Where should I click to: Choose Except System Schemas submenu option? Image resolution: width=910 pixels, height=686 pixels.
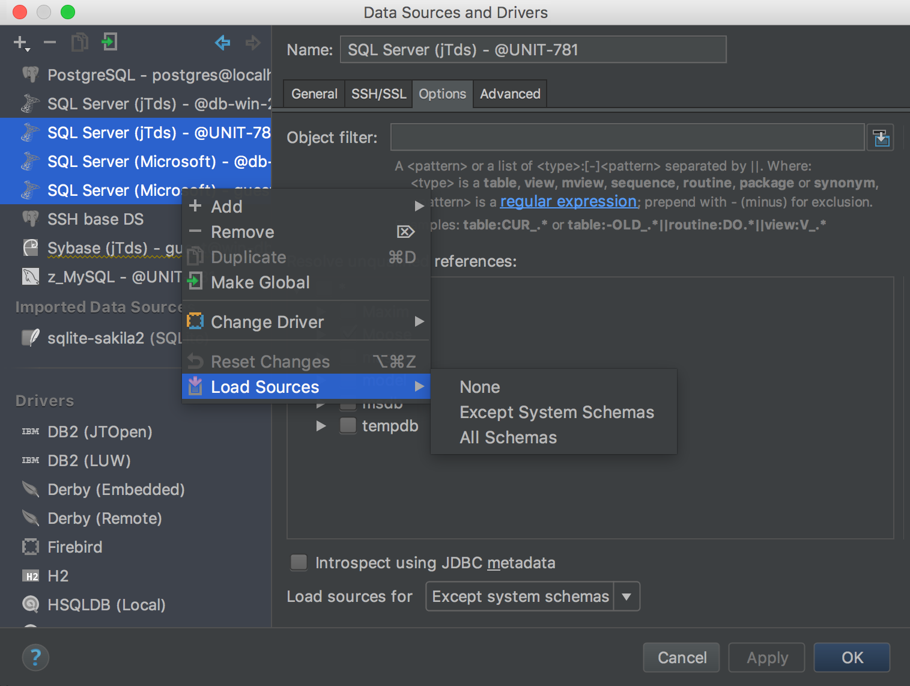[x=554, y=412]
